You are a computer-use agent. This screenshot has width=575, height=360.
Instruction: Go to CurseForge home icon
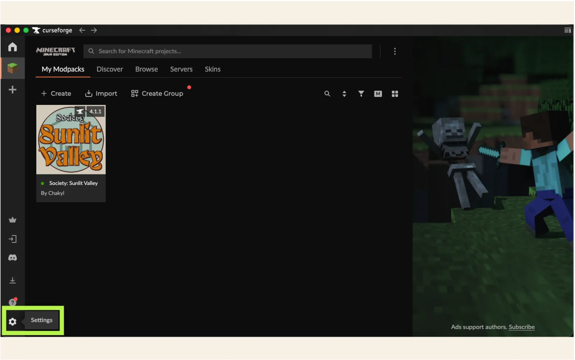[13, 47]
